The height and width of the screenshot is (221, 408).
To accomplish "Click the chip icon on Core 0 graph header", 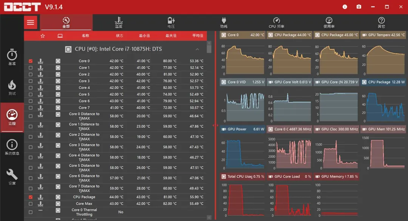I will click(224, 35).
